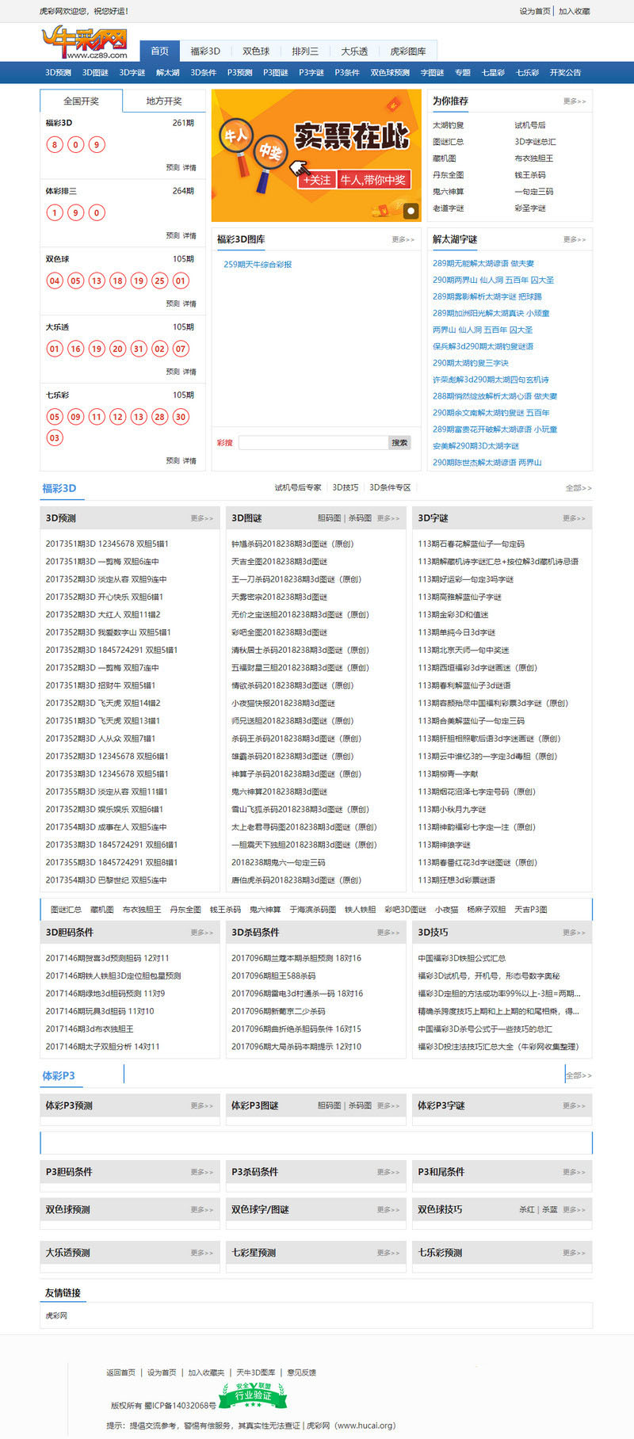The width and height of the screenshot is (634, 1439).
Task: Click the 蜀ICP备14032068号 registration link
Action: click(180, 1405)
